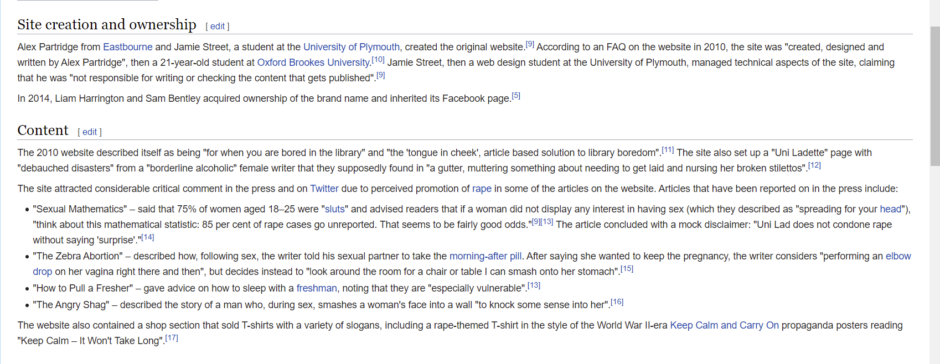Screen dimensions: 940x364
Task: Open citation [14] after 'without saying surprise'
Action: [x=147, y=237]
